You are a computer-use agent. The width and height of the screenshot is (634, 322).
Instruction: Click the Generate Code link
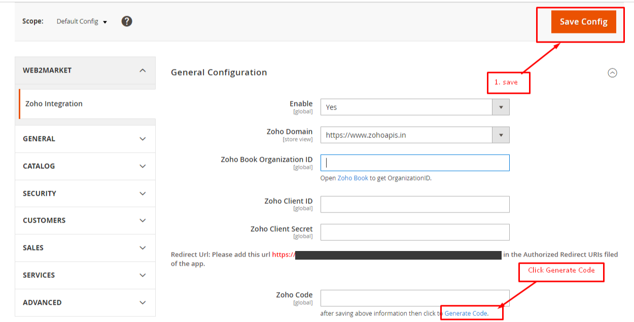click(x=466, y=313)
